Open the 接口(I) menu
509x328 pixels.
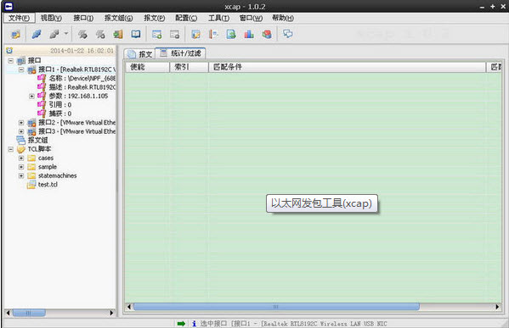pos(83,18)
